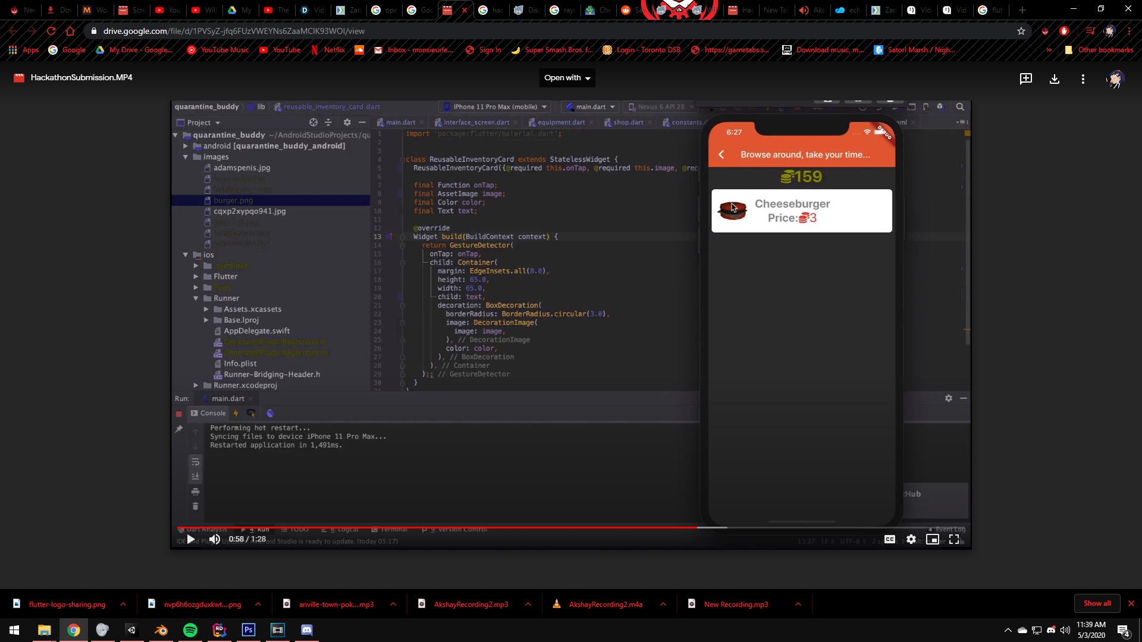Viewport: 1142px width, 642px height.
Task: Open Drive's more actions menu
Action: [1083, 79]
